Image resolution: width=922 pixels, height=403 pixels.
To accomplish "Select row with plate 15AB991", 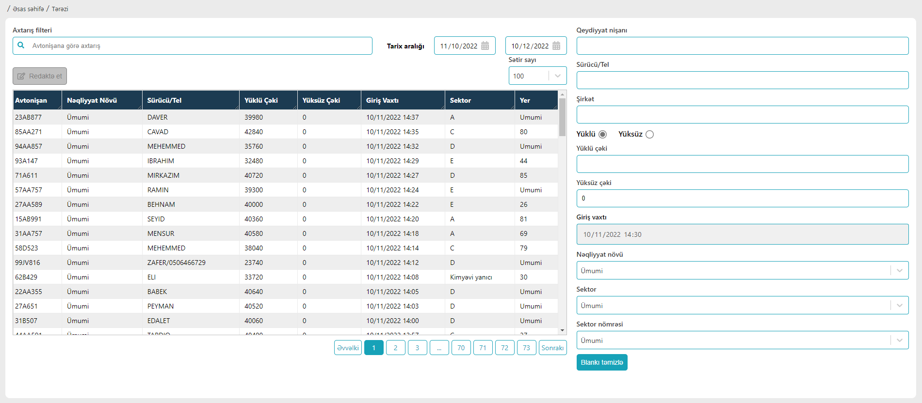I will (285, 219).
